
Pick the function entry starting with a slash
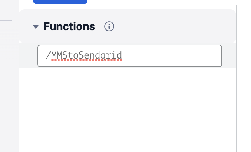[x=130, y=56]
